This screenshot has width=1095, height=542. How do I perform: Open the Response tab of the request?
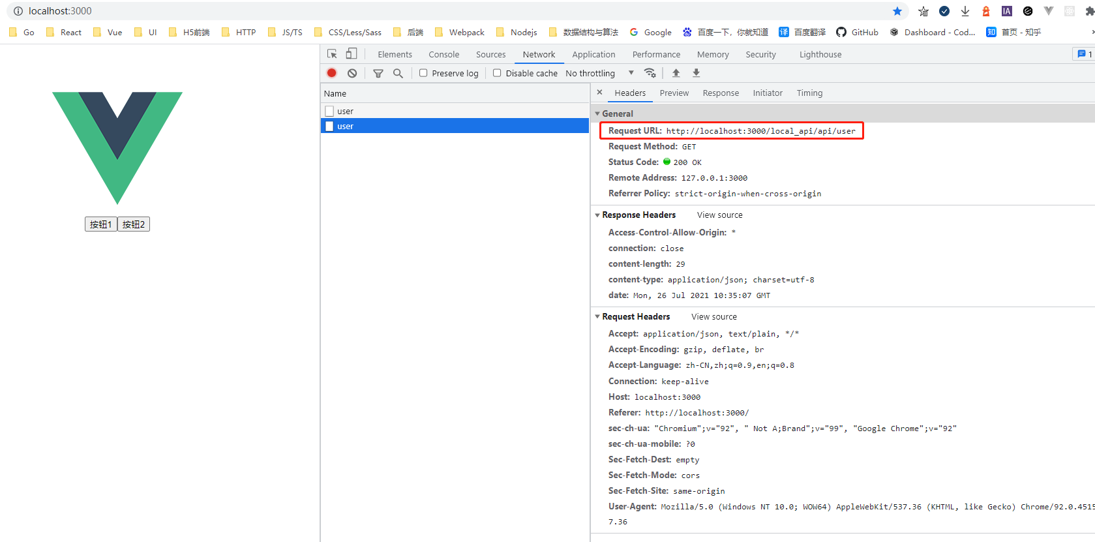pos(721,93)
